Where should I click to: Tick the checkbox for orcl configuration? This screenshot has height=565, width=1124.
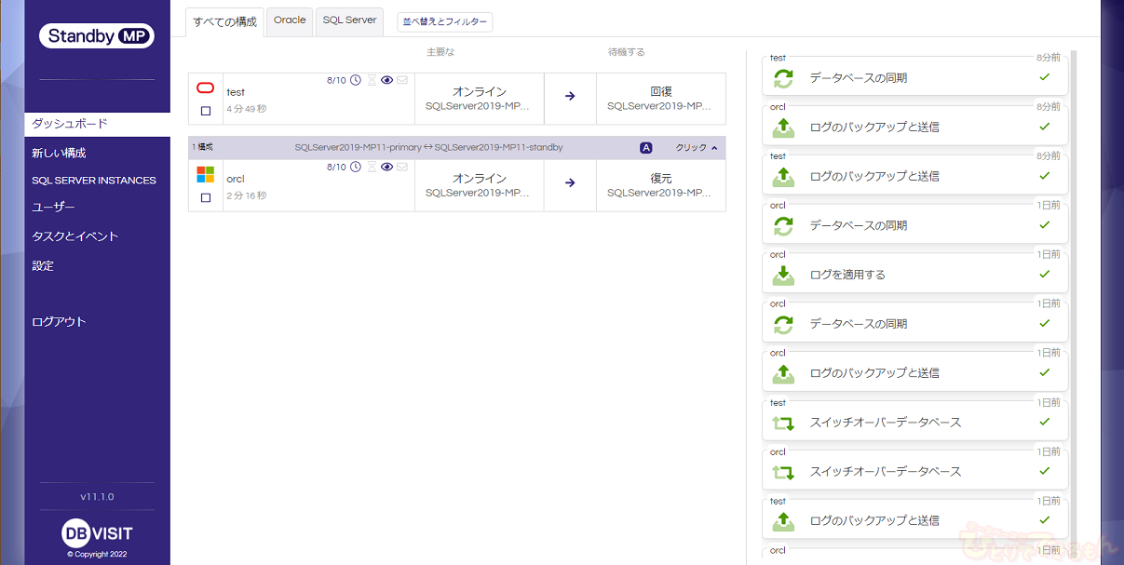click(x=206, y=197)
